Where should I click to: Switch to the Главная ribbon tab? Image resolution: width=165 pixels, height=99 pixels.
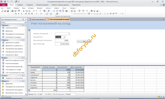[x=20, y=5]
